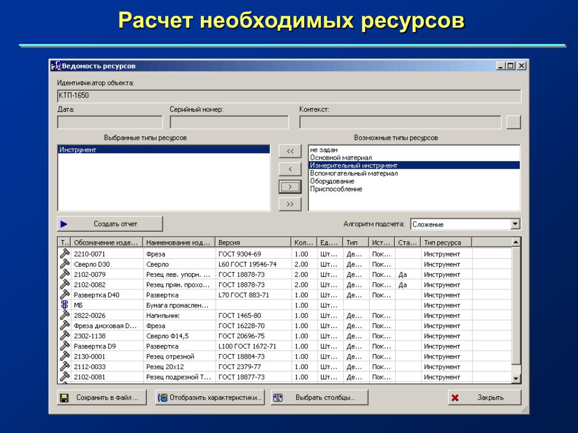This screenshot has width=578, height=433.
Task: Click the red X close icon
Action: (455, 397)
